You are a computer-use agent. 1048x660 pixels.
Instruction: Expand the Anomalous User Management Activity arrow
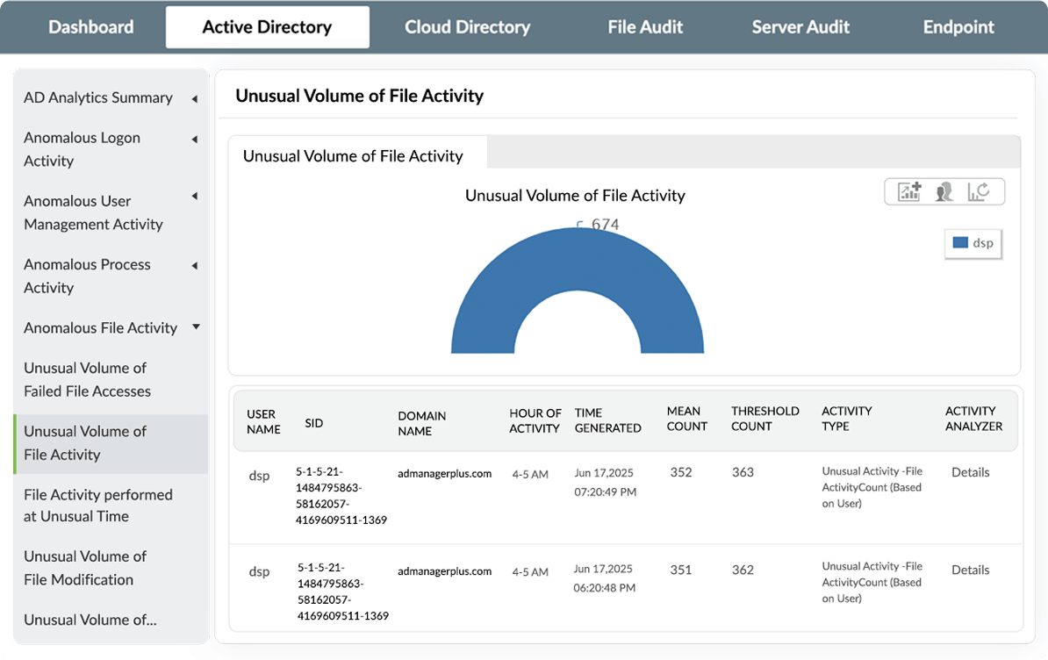(x=194, y=197)
